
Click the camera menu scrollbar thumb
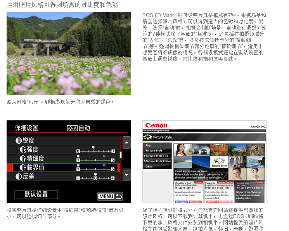pyautogui.click(x=121, y=155)
